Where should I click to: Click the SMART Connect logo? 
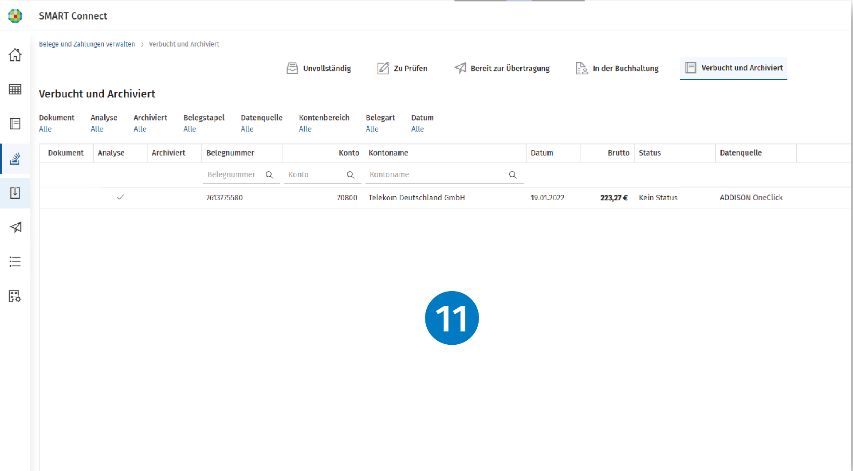[x=15, y=16]
